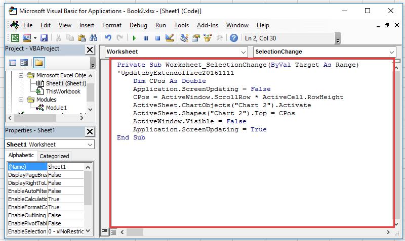The image size is (405, 241).
Task: Collapse the Microsoft Excel Objects folder
Action: (21, 75)
